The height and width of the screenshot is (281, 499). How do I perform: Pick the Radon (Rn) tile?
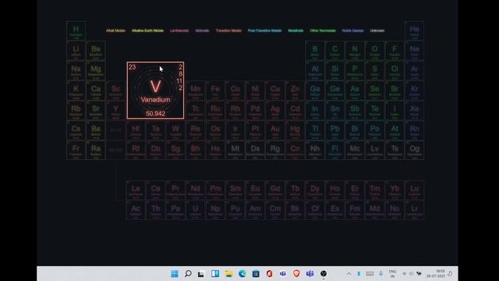coord(414,130)
